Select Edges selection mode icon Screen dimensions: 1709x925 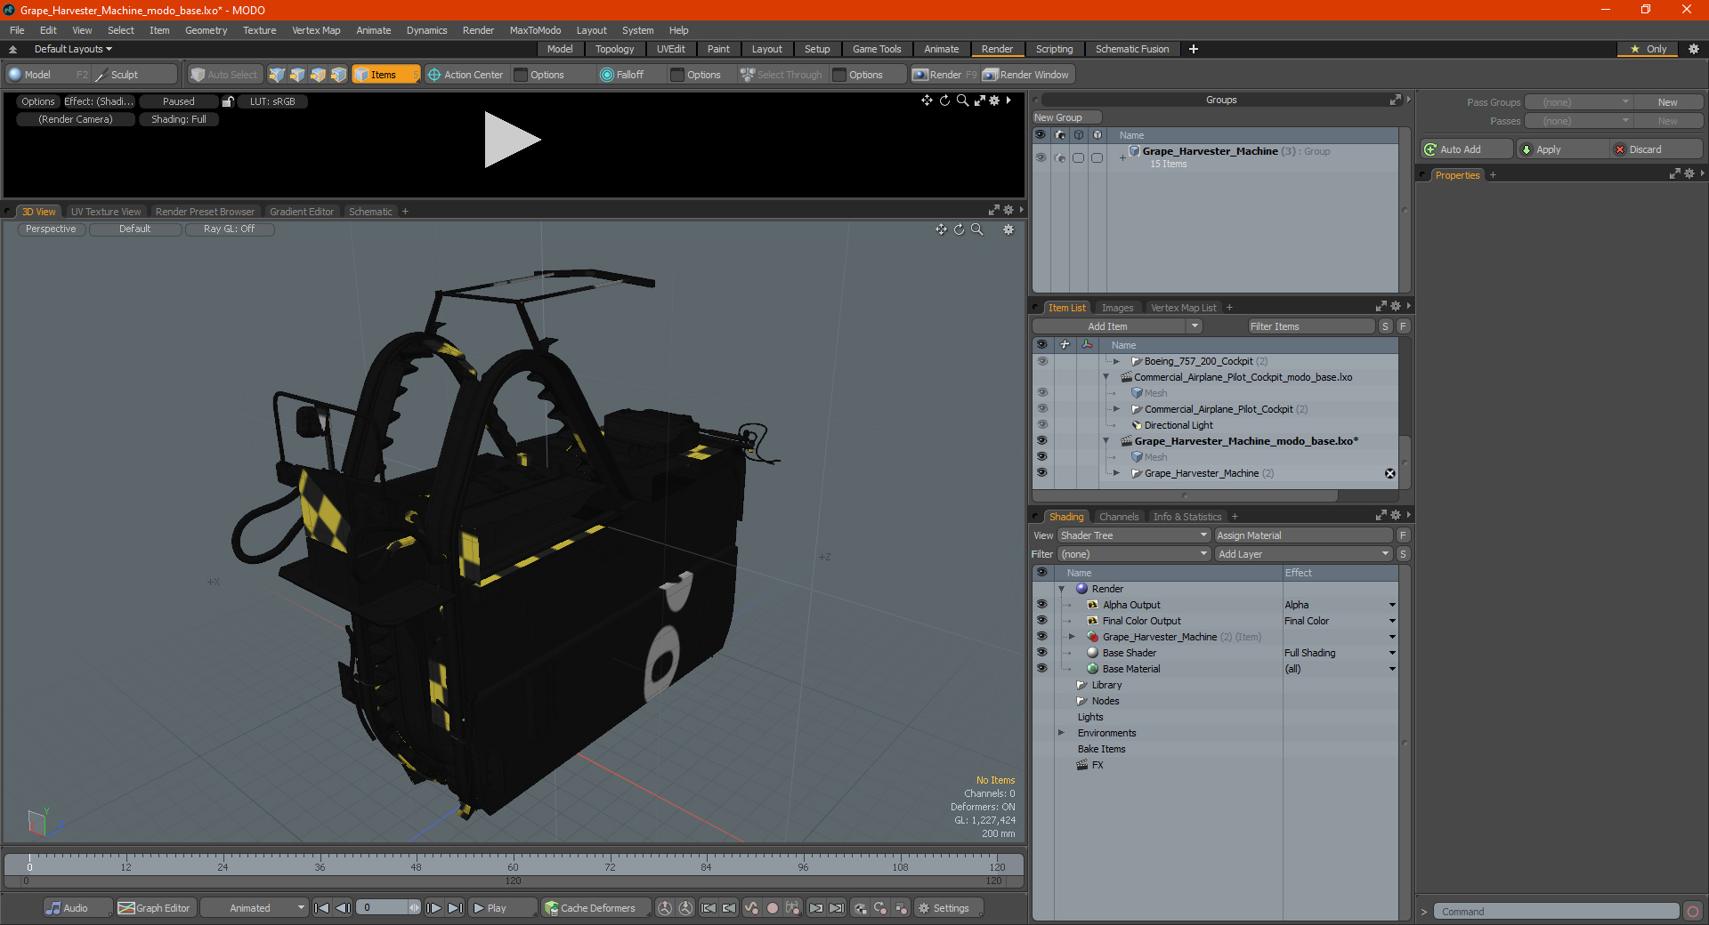point(297,75)
